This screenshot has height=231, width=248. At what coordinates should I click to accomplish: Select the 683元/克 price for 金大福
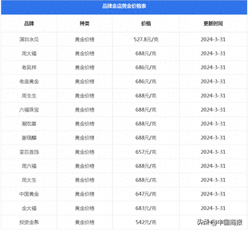[x=146, y=208]
